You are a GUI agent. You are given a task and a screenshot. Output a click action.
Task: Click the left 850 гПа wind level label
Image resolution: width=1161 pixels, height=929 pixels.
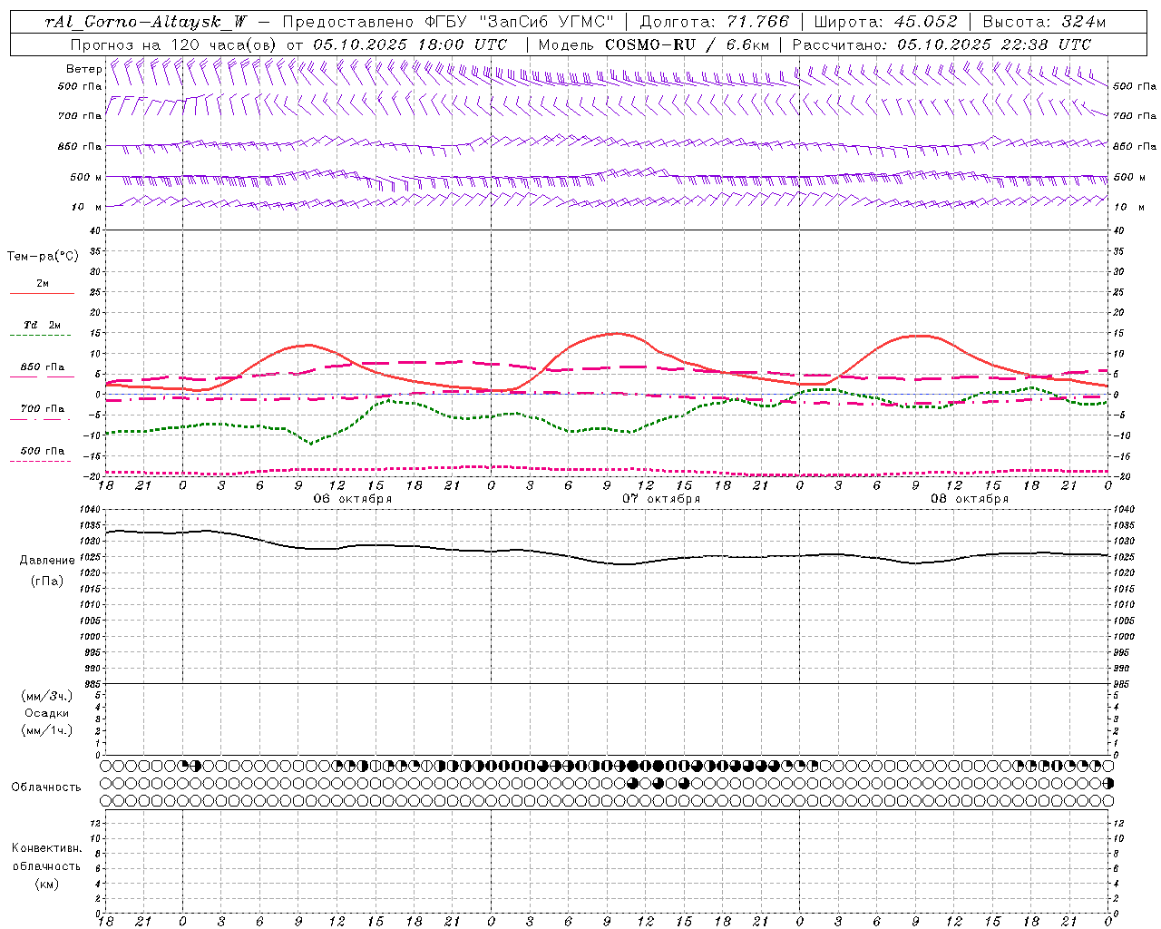click(80, 146)
